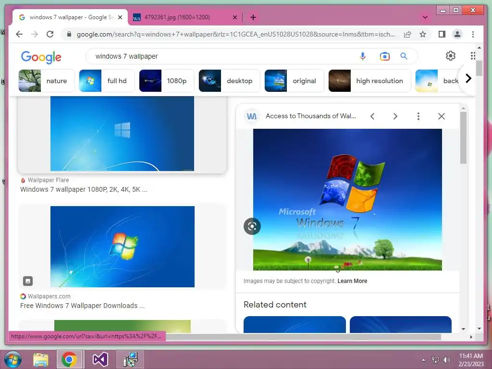492x369 pixels.
Task: Click preview panel scroll down arrow
Action: [464, 329]
